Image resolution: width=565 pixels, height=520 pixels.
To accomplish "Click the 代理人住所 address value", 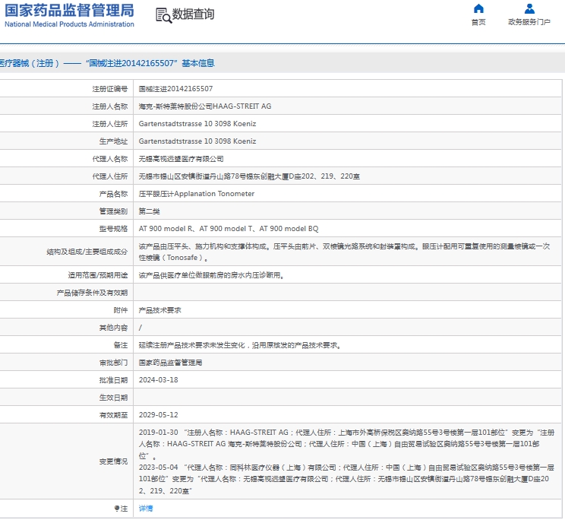I will 249,176.
